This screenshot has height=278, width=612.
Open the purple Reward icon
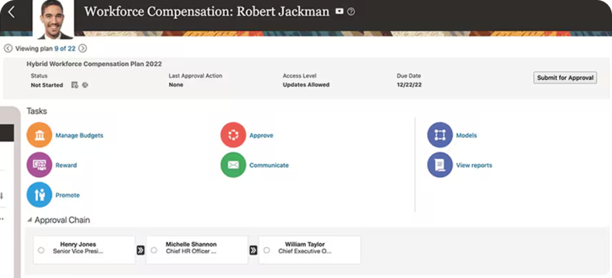pyautogui.click(x=39, y=165)
